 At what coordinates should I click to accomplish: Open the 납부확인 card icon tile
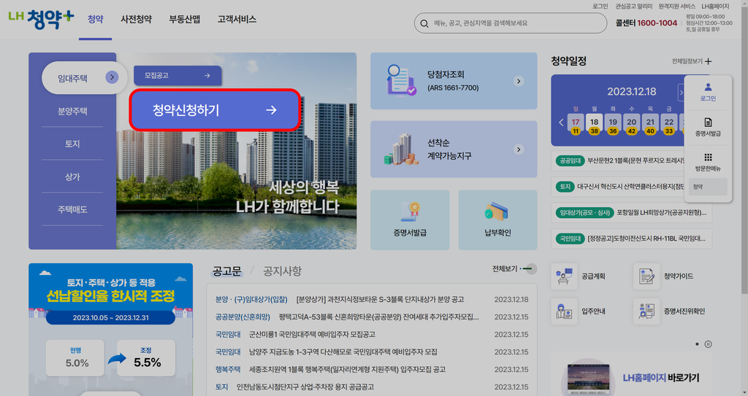[x=497, y=220]
